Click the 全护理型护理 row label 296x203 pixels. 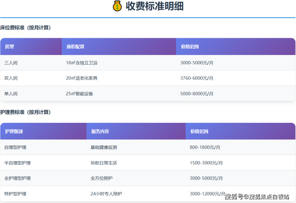point(17,178)
